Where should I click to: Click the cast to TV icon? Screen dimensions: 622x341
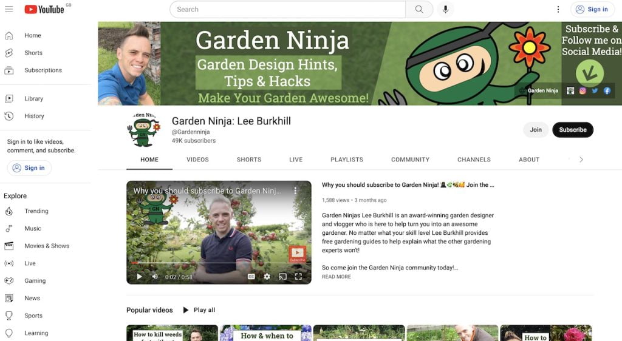282,277
